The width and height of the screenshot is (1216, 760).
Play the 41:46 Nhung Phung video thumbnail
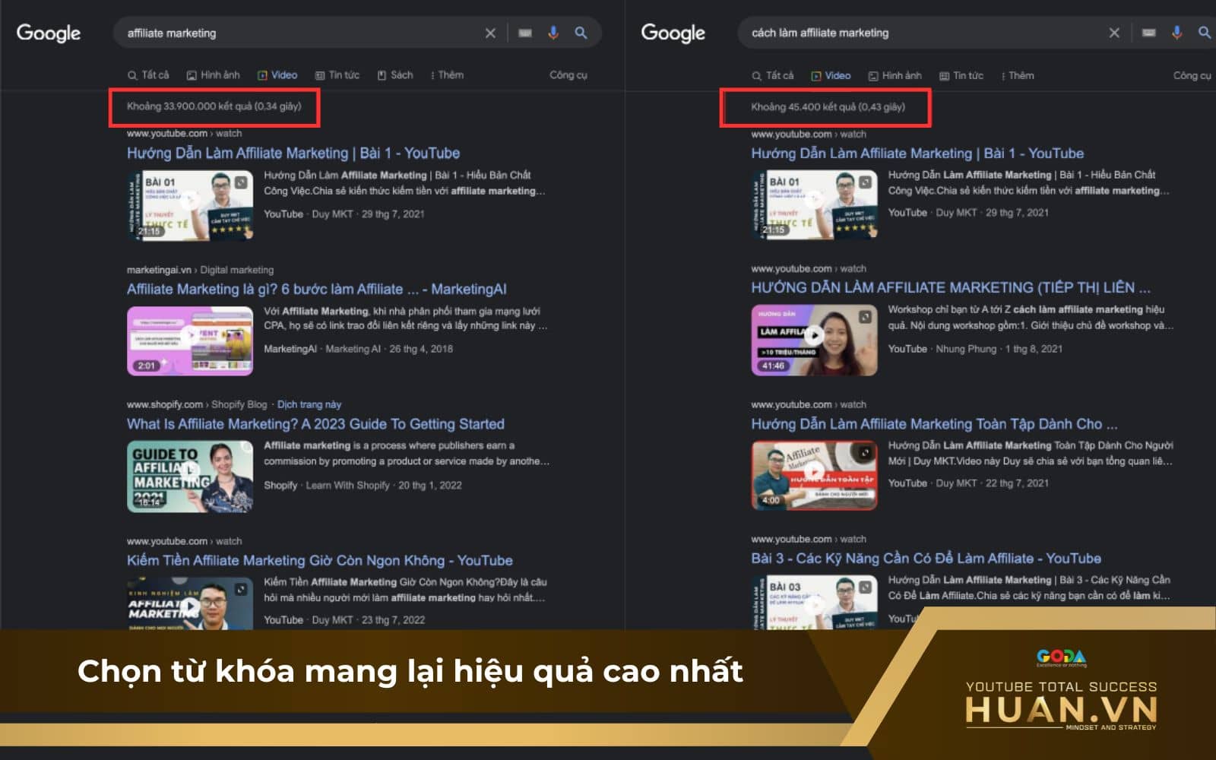point(814,340)
